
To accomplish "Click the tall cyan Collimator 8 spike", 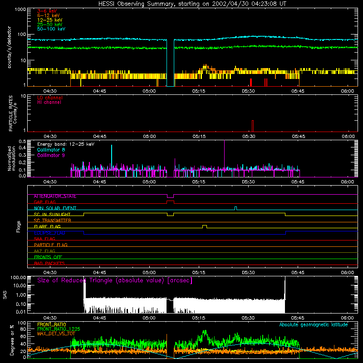I will tap(112, 157).
